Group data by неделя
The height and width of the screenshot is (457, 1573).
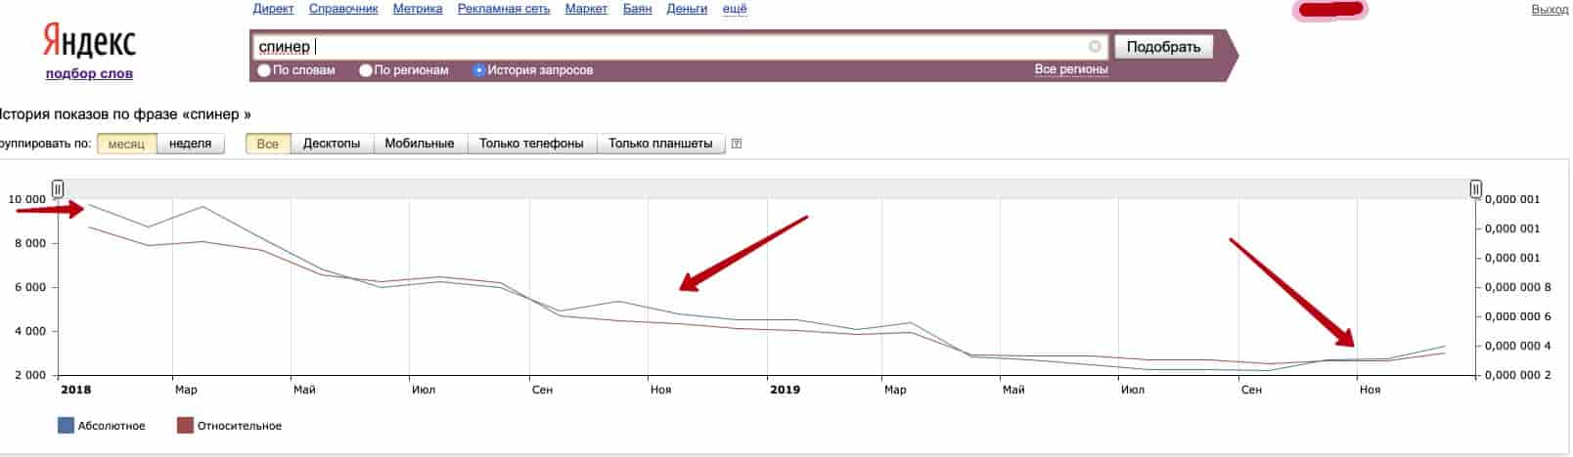point(191,144)
